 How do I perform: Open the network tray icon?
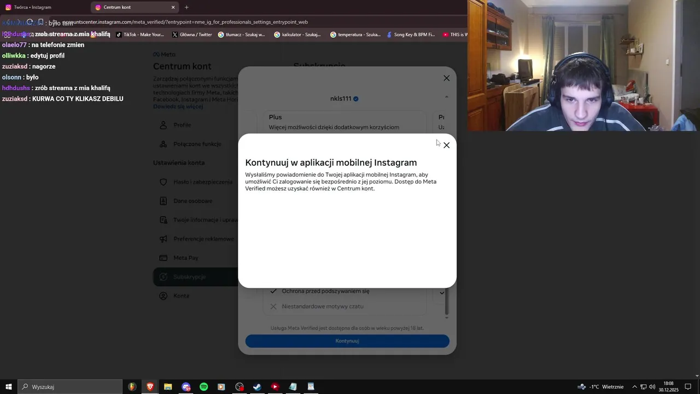pos(643,387)
